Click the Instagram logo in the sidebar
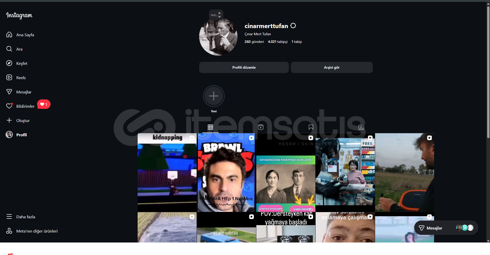This screenshot has height=255, width=490. (19, 16)
